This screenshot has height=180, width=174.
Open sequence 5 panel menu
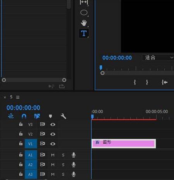coord(18,97)
